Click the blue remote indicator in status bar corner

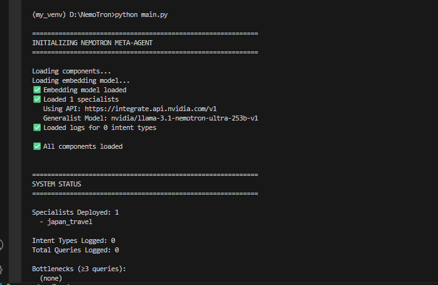point(1,284)
